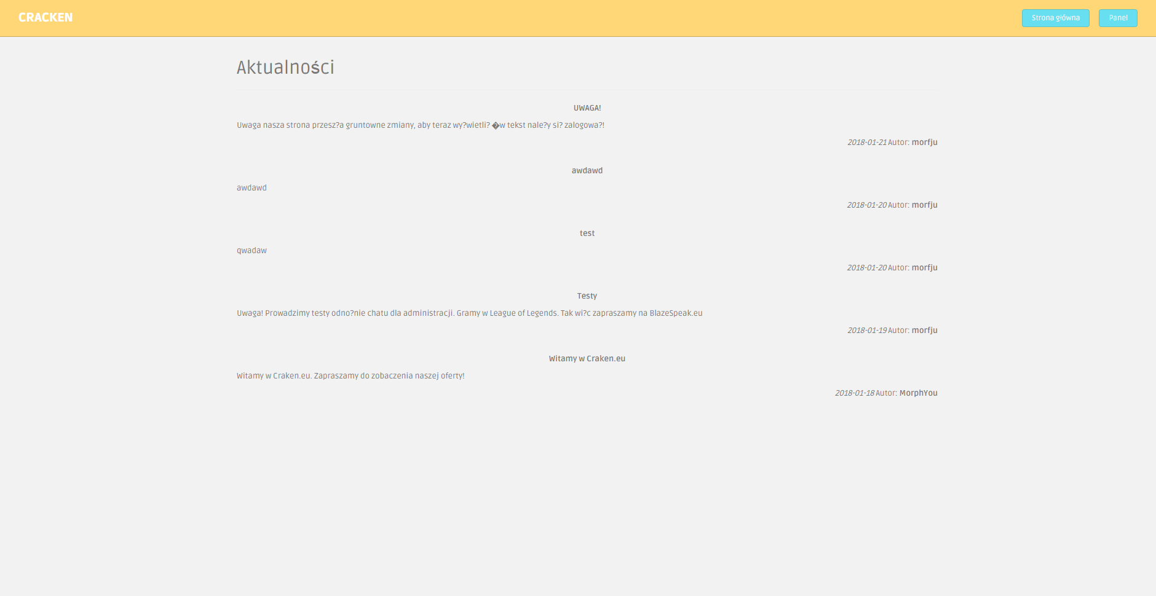Click the CRACKEN logo in header
The width and height of the screenshot is (1156, 596).
46,18
